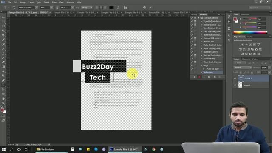
Task: Open the Filter menu
Action: pos(54,3)
